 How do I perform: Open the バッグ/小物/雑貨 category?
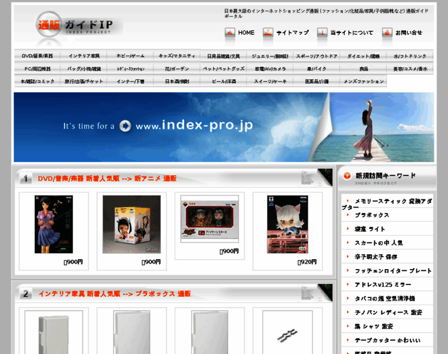pyautogui.click(x=84, y=68)
